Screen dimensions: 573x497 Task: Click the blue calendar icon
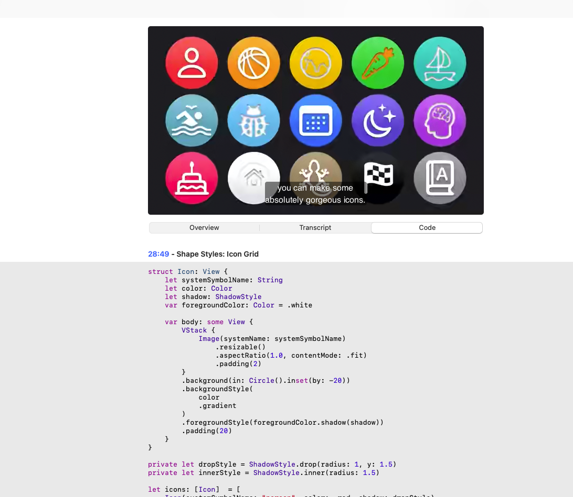point(316,120)
